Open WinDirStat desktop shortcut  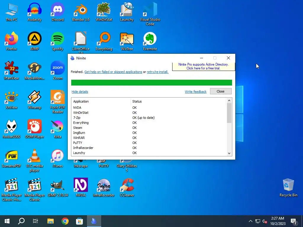click(104, 12)
